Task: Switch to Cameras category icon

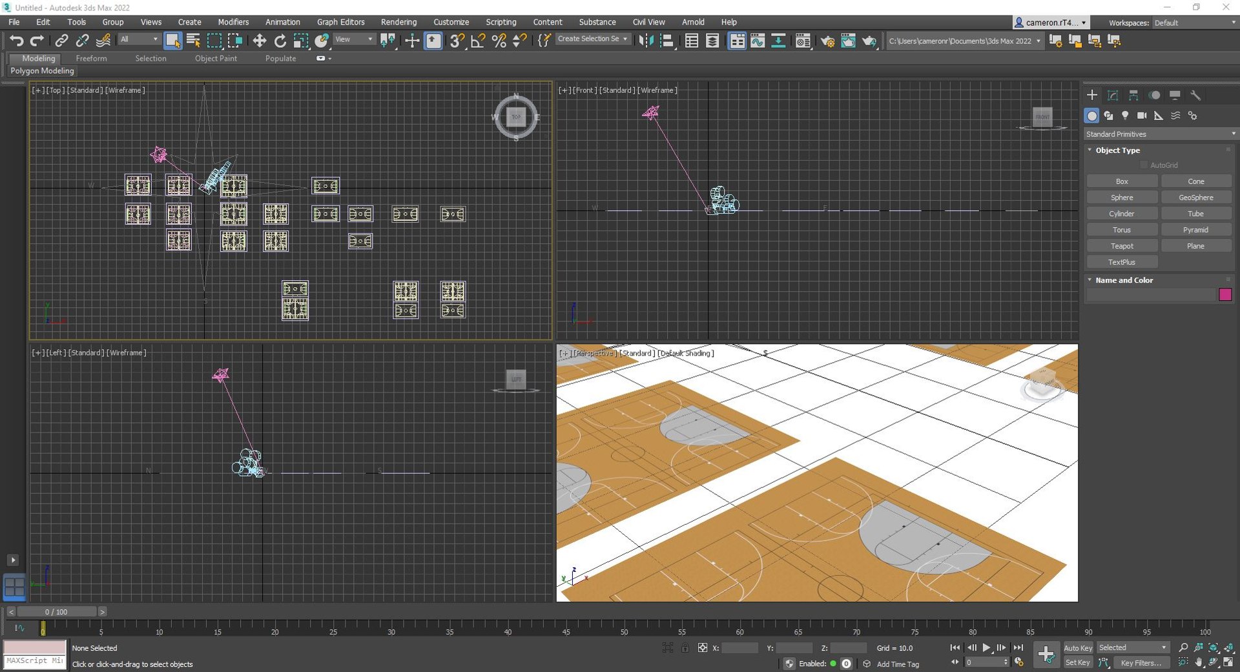Action: [1142, 116]
